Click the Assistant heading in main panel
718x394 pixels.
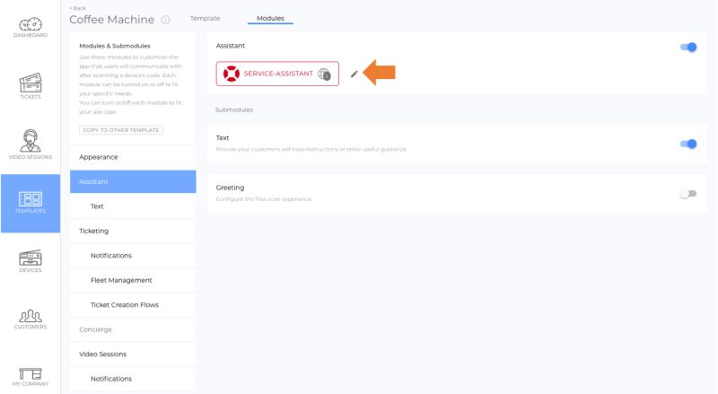coord(231,46)
